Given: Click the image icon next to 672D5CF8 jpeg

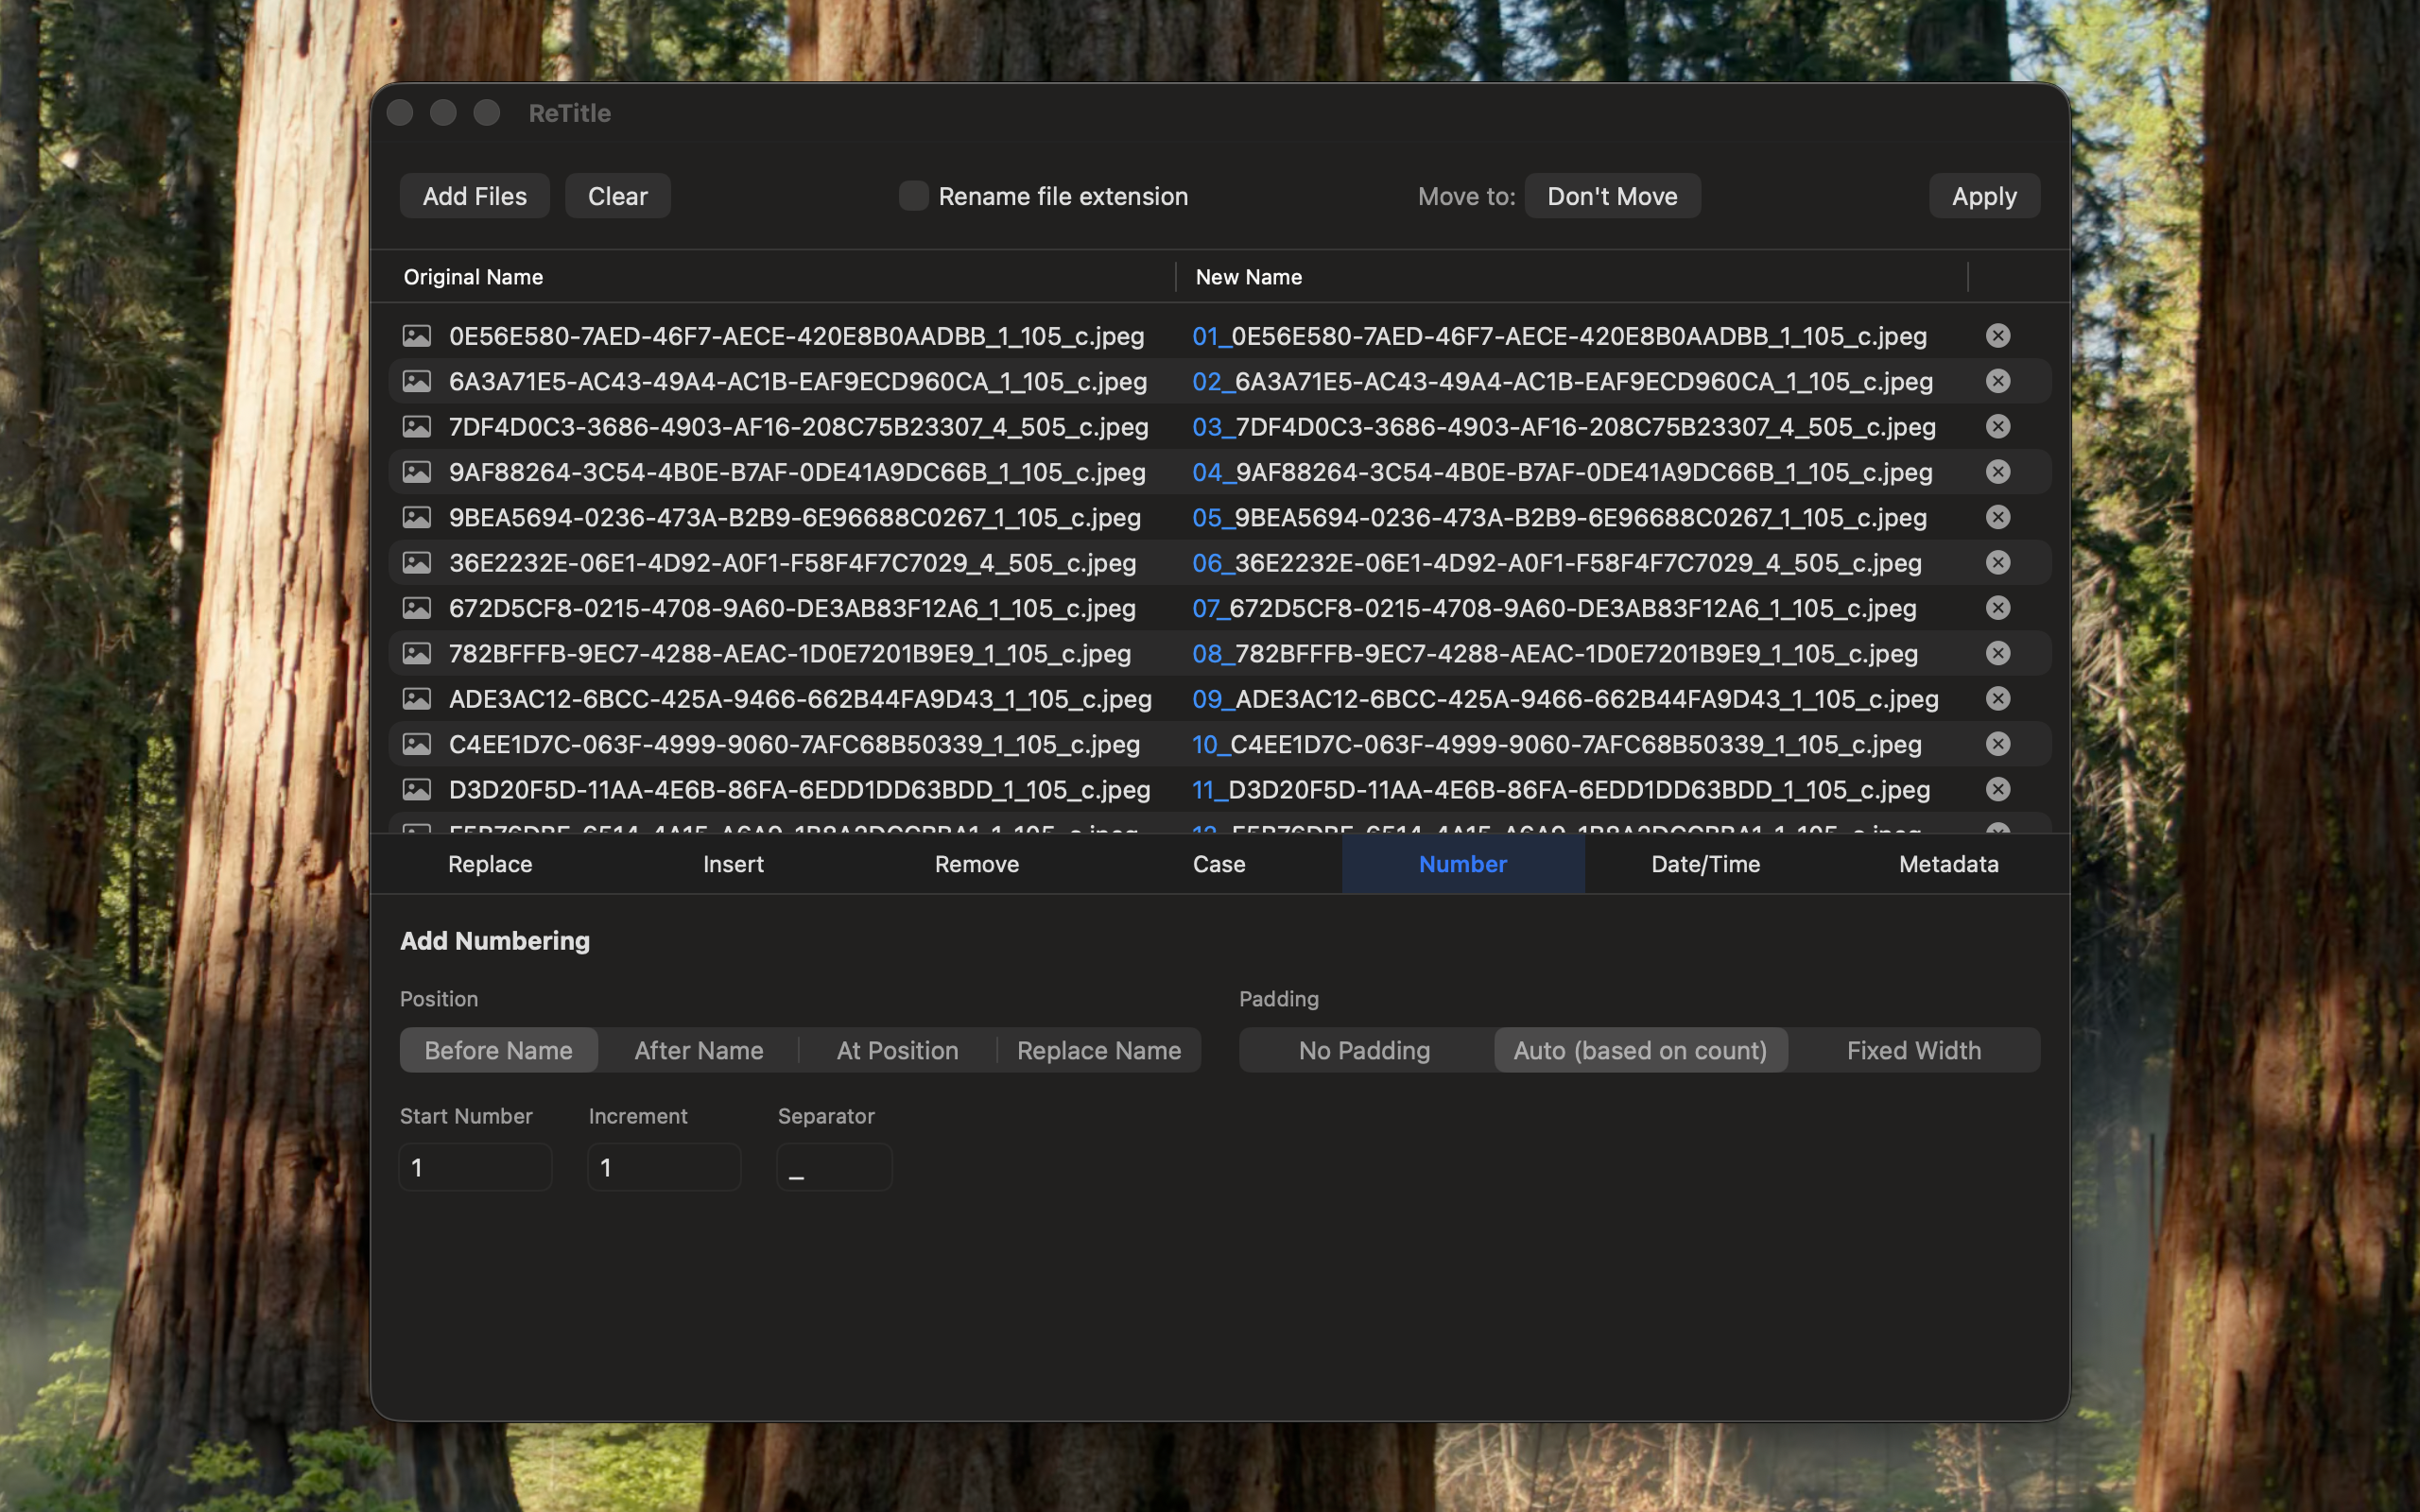Looking at the screenshot, I should point(419,608).
